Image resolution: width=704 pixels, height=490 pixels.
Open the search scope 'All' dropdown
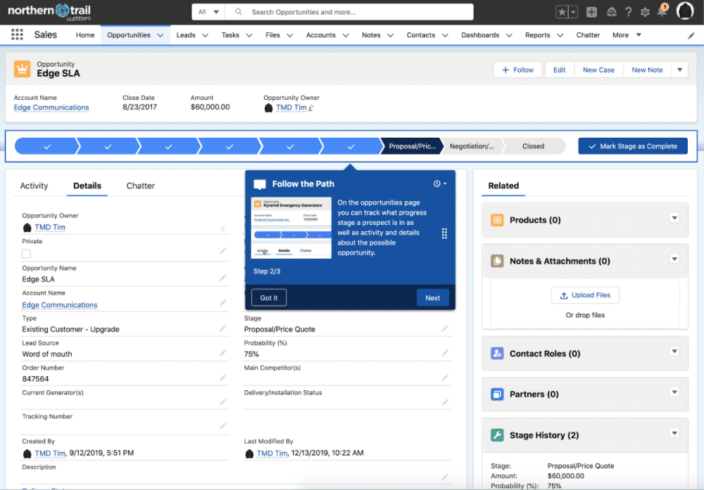209,12
